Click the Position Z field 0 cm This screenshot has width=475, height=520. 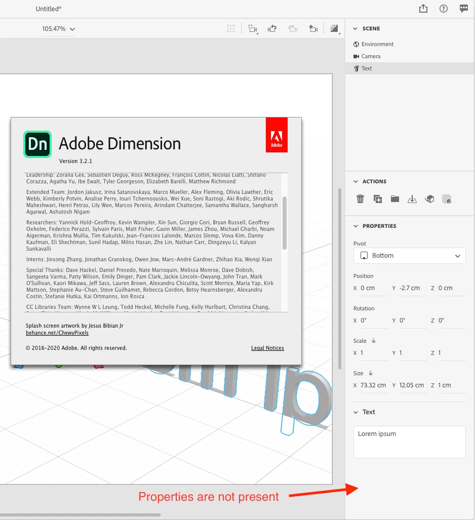[x=452, y=288]
